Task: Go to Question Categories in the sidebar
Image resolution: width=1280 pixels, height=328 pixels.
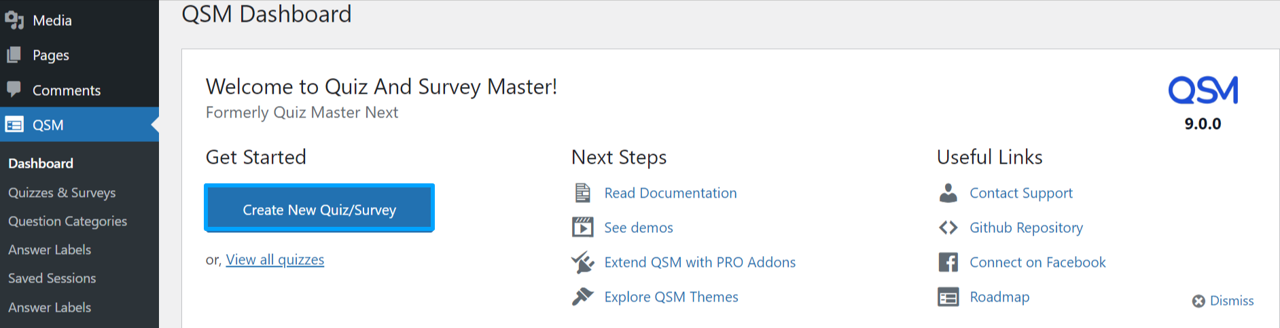Action: [x=67, y=221]
